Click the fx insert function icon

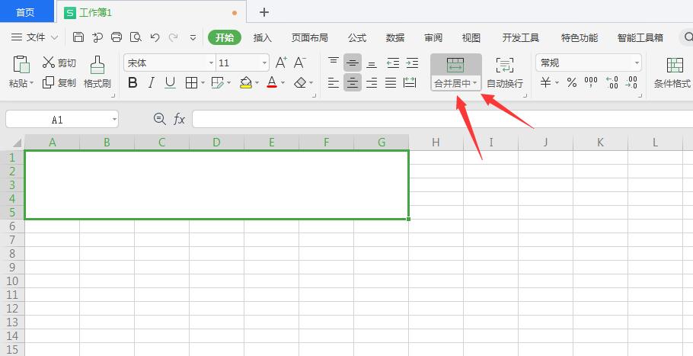179,119
